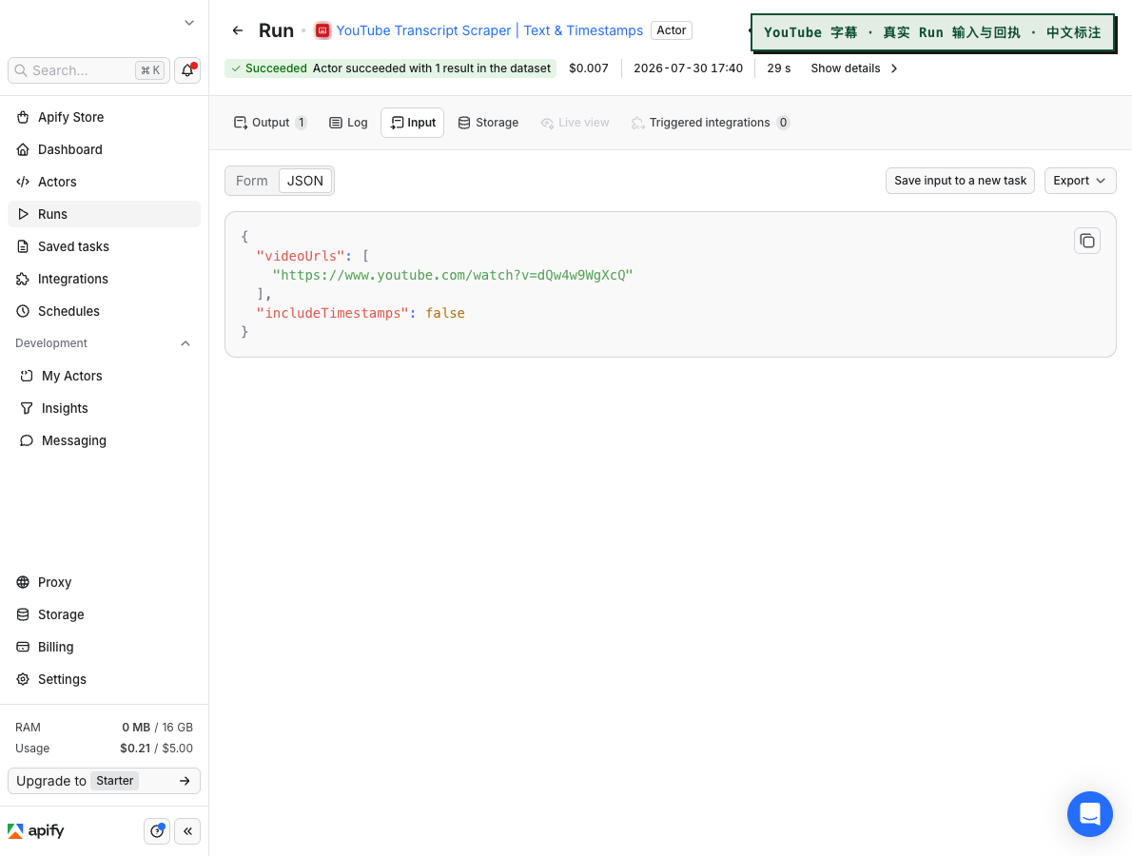Click the videoUrls key
Screen dimensions: 1132x856
point(301,256)
